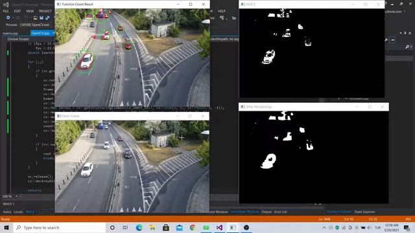Screen dimensions: 415x233
Task: Click the taskbar search box
Action: click(60, 227)
